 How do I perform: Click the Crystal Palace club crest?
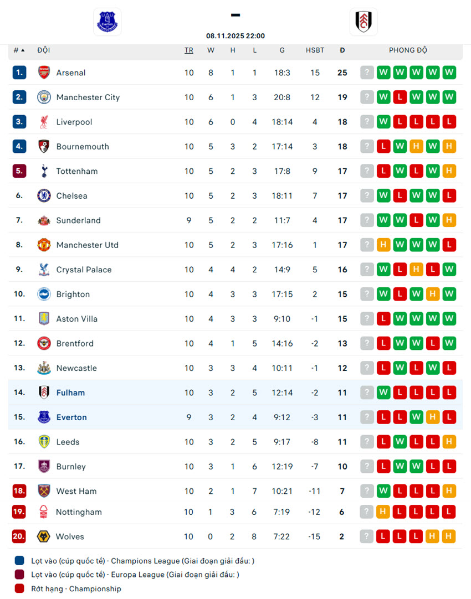(44, 270)
